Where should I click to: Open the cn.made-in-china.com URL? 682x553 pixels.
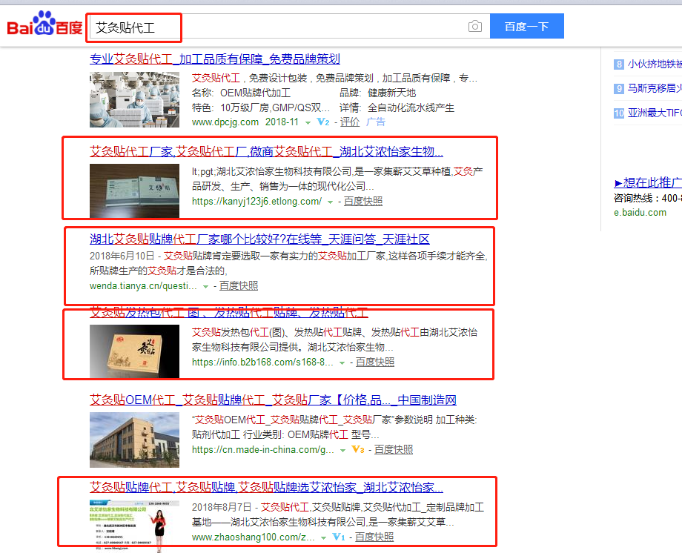262,450
